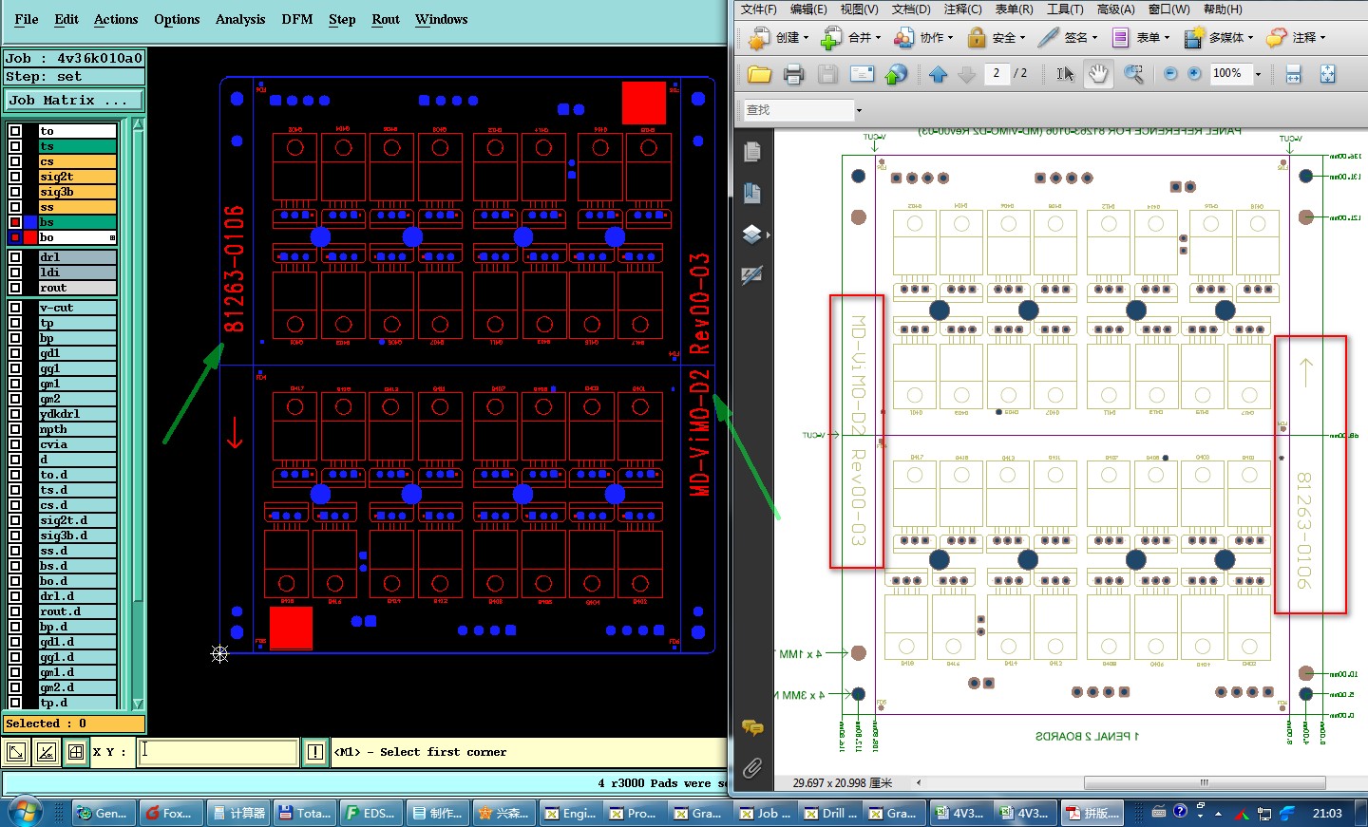Open the Forms dropdown arrow
The image size is (1368, 827).
(x=1167, y=38)
